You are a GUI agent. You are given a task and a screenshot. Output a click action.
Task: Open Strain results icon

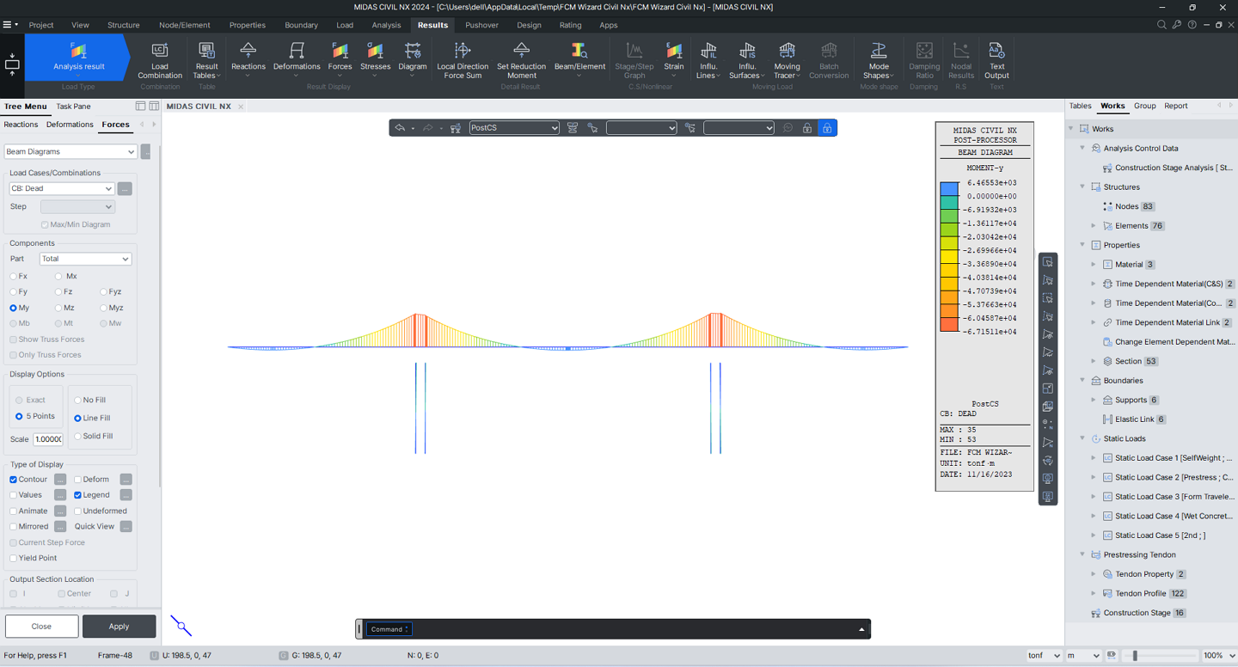point(674,60)
